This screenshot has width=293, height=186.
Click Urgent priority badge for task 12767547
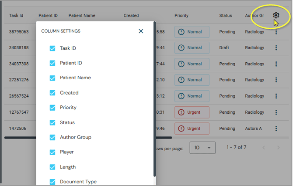(192, 112)
